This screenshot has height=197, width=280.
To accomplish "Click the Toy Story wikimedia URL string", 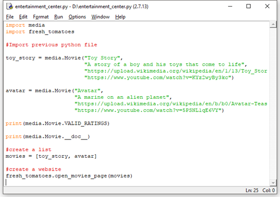I will click(x=176, y=71).
